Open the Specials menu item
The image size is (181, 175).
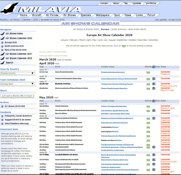pos(86,15)
